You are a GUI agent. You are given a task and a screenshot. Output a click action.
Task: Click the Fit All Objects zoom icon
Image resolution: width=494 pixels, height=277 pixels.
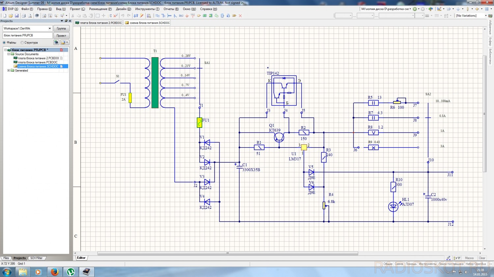[44, 15]
